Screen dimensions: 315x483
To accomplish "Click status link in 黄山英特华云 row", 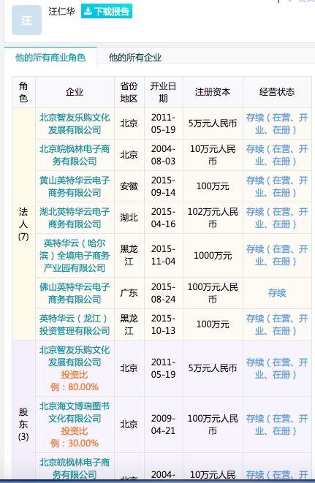I will coord(277,186).
